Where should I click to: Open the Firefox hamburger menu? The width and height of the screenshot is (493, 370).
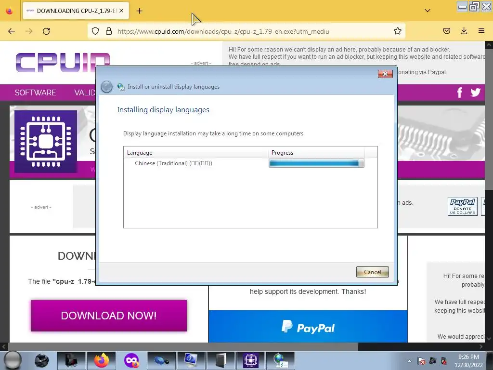pyautogui.click(x=481, y=31)
